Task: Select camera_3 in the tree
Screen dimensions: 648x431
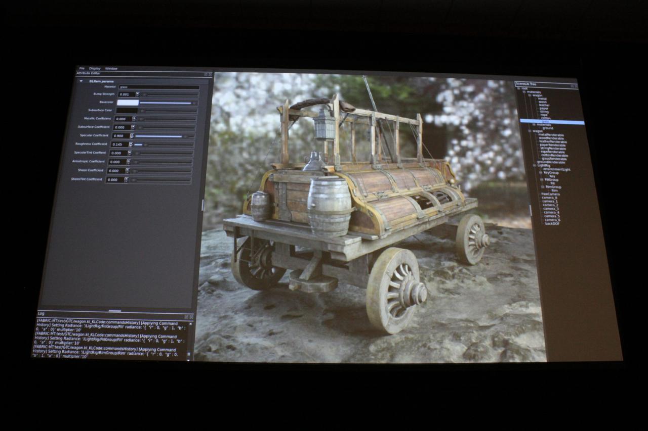Action: (551, 209)
